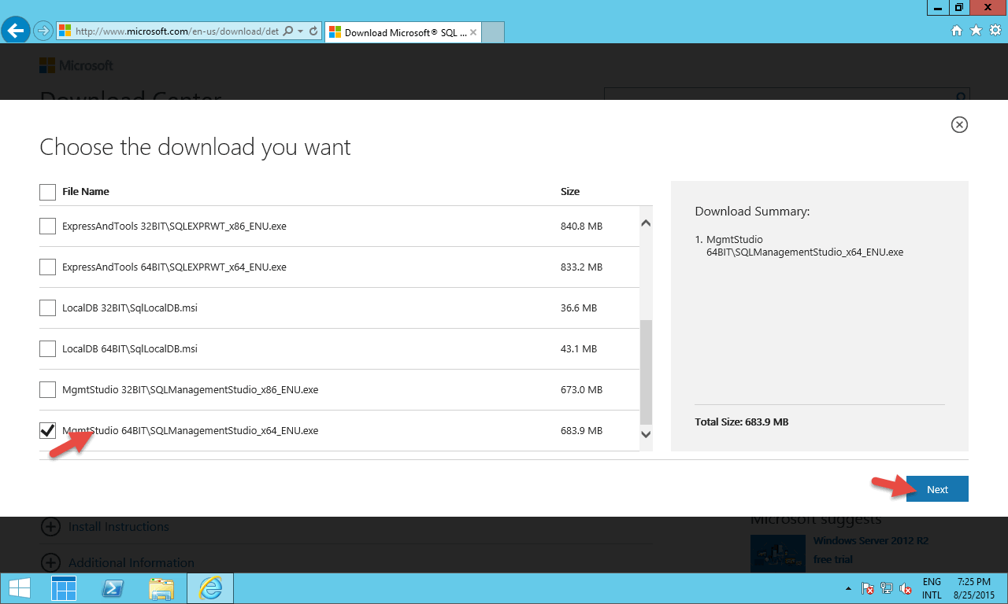
Task: Click the MgmtStudio 32BIT file name text
Action: pyautogui.click(x=190, y=390)
